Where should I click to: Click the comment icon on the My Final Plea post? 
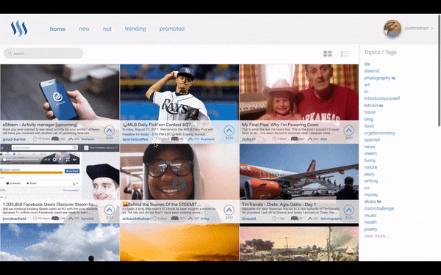point(294,139)
